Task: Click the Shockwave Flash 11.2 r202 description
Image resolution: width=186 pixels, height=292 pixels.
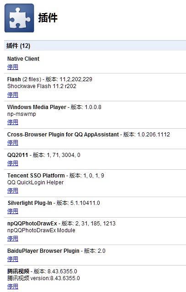Action: [x=42, y=86]
